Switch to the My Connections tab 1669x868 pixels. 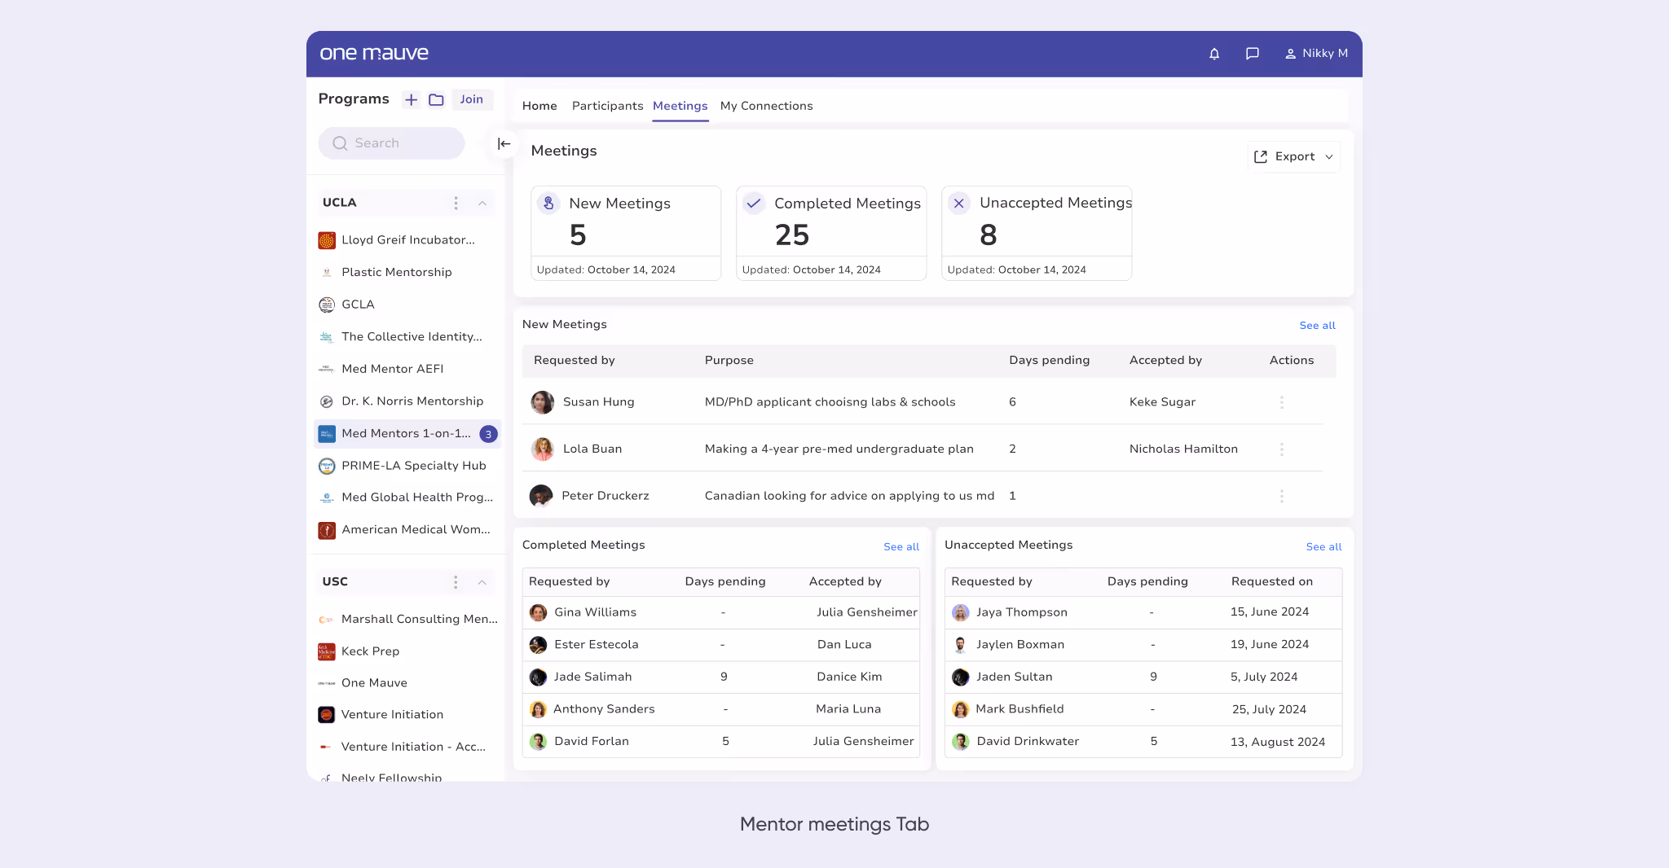tap(766, 106)
